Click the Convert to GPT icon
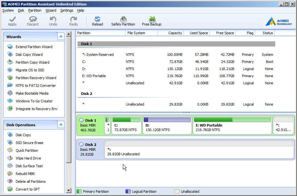Image resolution: width=297 pixels, height=196 pixels. 10,189
